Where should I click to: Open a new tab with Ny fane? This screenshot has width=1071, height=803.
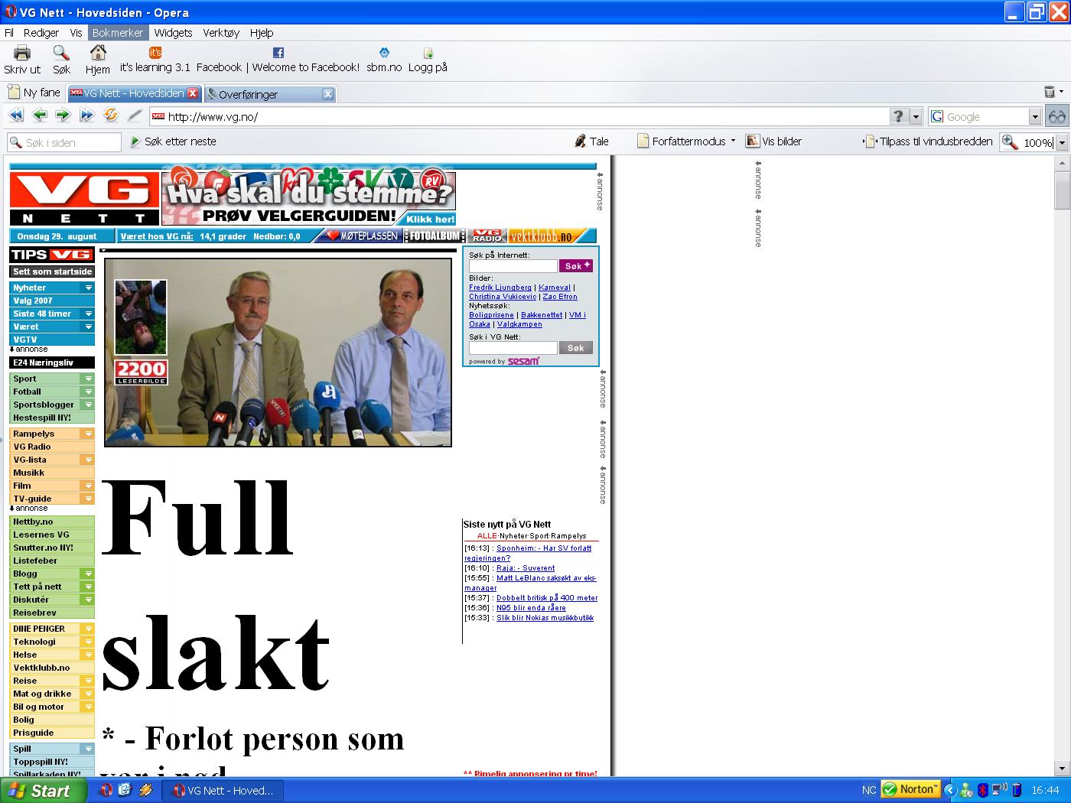(34, 93)
